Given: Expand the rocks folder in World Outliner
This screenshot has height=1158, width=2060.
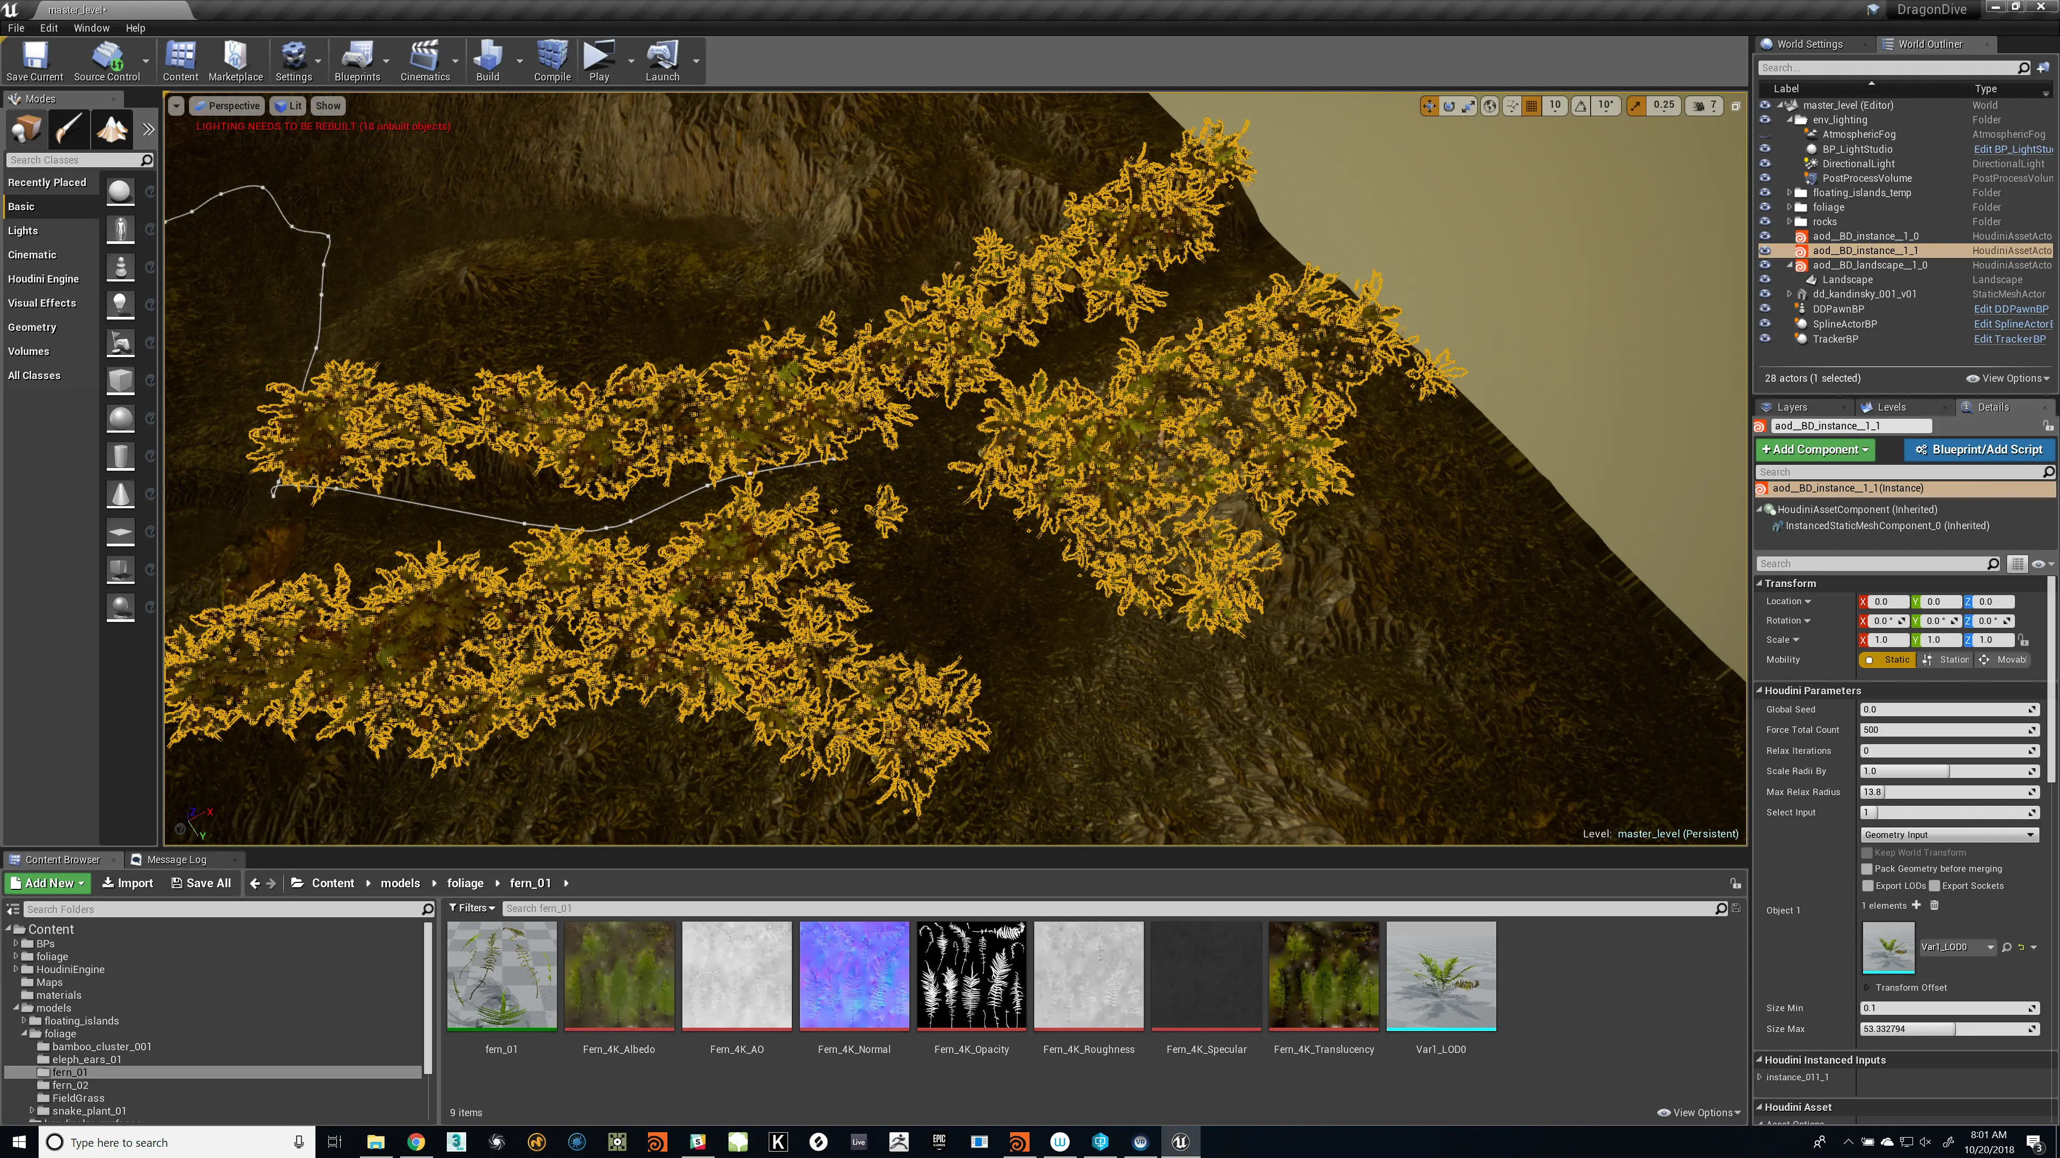Looking at the screenshot, I should (x=1790, y=221).
